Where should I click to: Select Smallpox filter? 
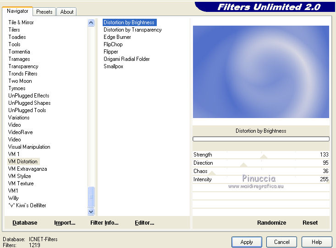113,66
